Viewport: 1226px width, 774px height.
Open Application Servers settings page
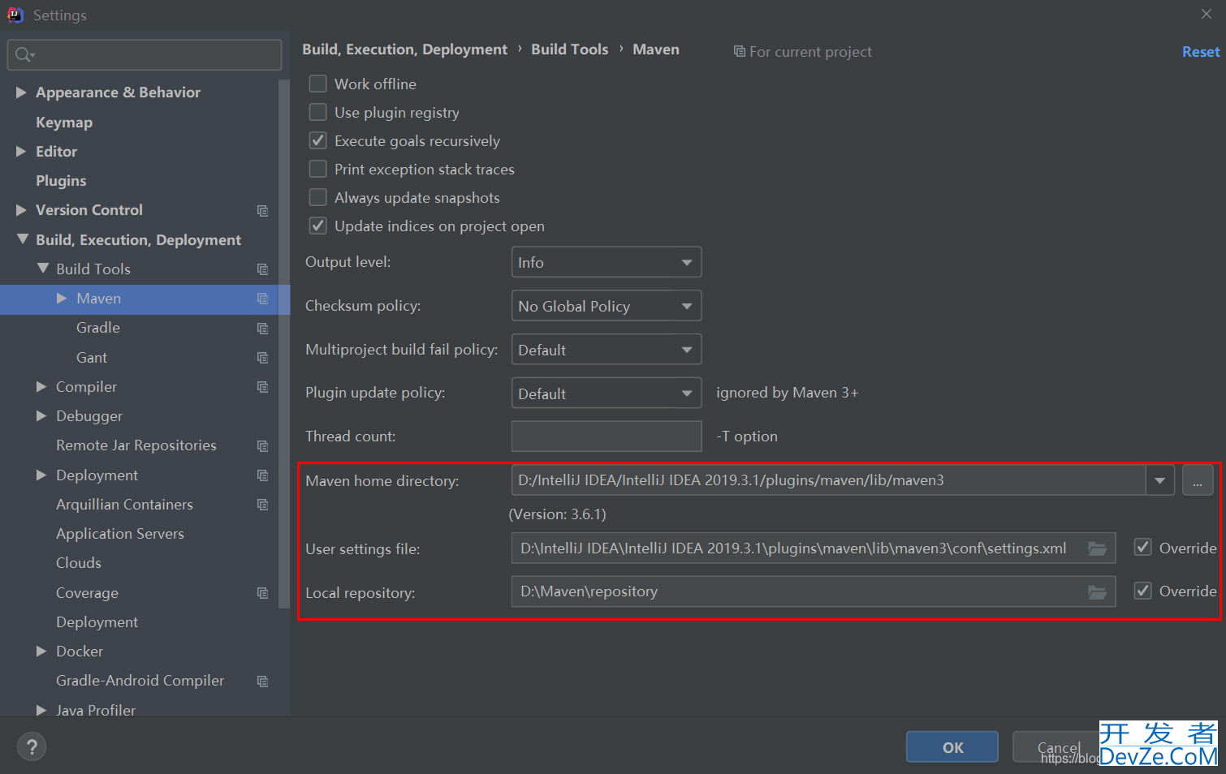(x=120, y=534)
